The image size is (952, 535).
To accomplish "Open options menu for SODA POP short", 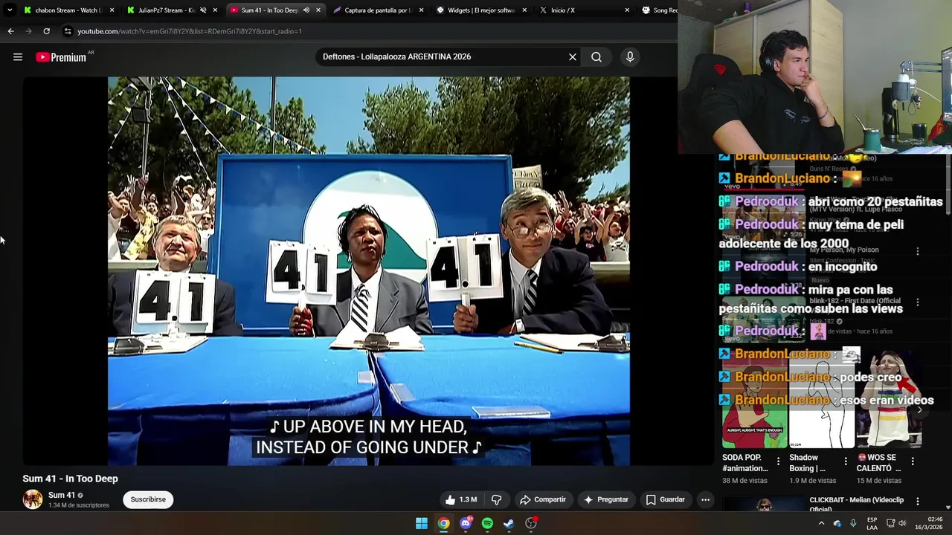I will (779, 461).
